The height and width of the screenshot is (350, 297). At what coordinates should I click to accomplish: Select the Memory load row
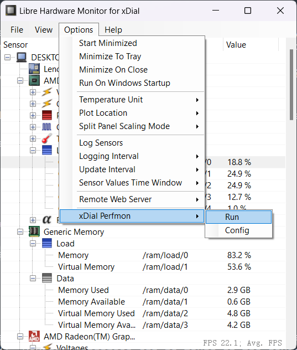tap(143, 255)
